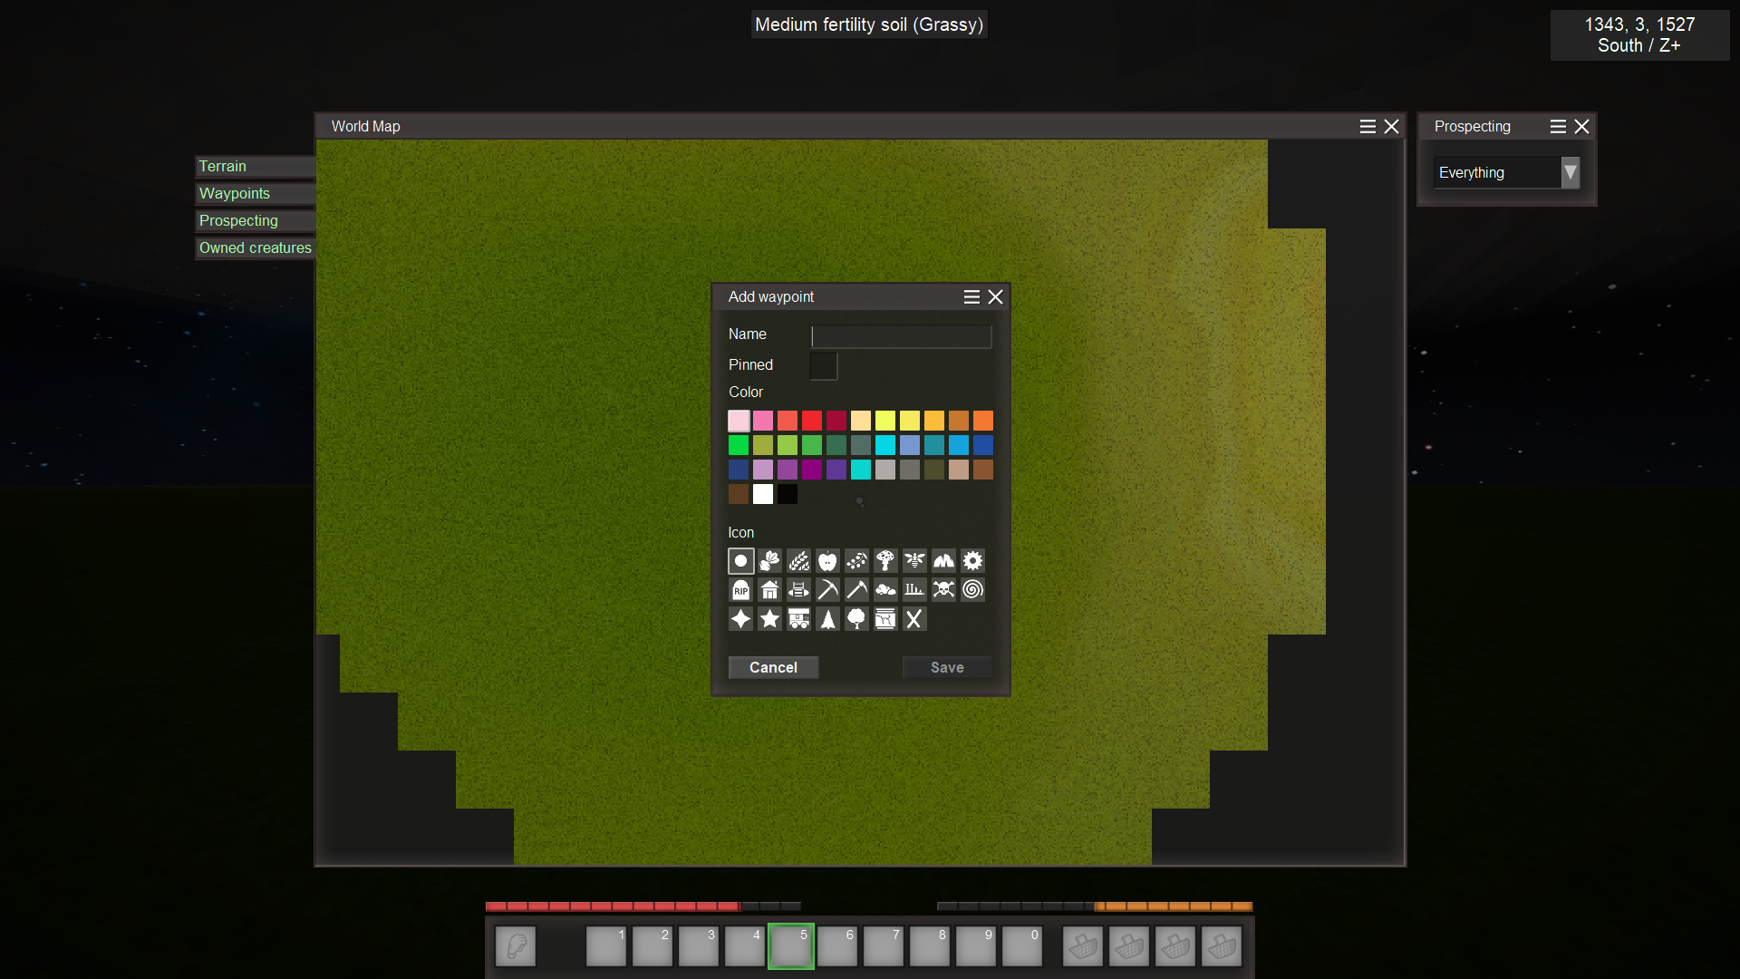Open the Add waypoint dialog menu
The height and width of the screenshot is (979, 1740).
(971, 297)
